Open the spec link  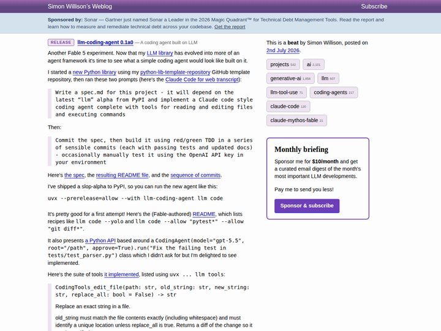[x=74, y=175]
